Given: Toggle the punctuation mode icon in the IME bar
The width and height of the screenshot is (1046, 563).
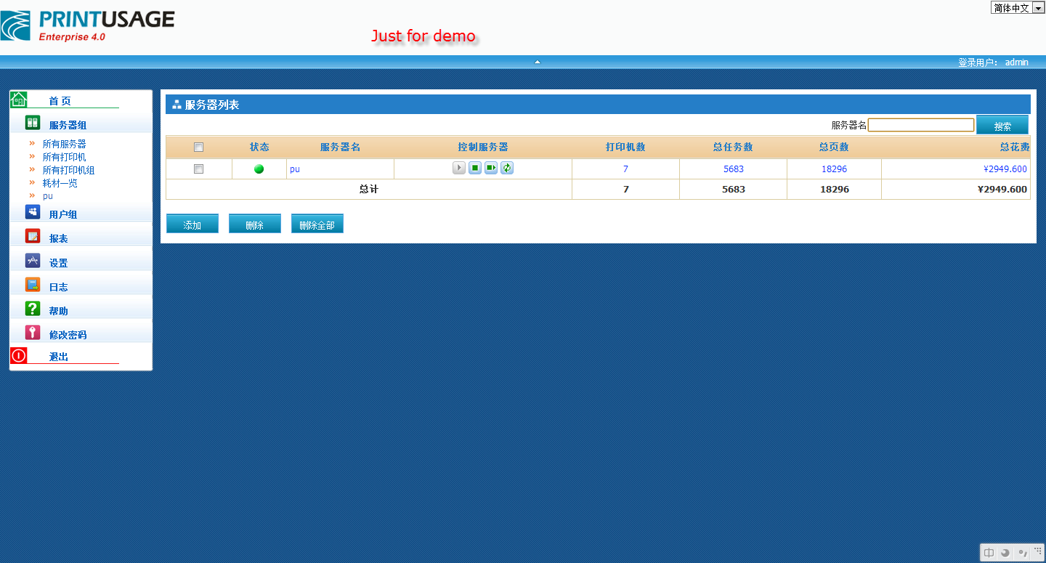Looking at the screenshot, I should pyautogui.click(x=1022, y=553).
